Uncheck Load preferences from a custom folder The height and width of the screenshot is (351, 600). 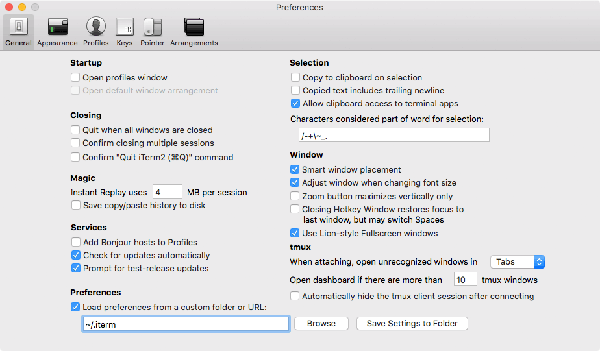(75, 307)
